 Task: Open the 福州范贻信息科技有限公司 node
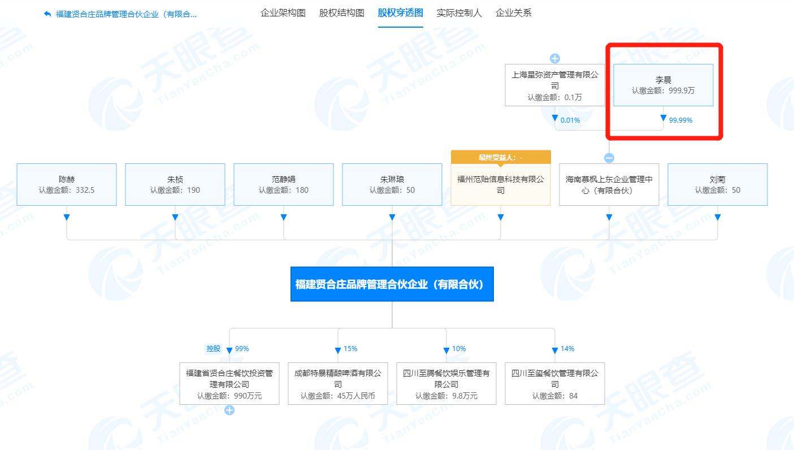click(501, 184)
